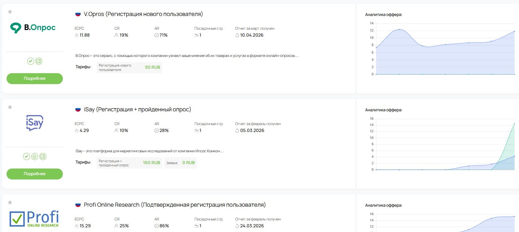Select the 90 RUB registration tariff
The height and width of the screenshot is (232, 519).
tap(129, 67)
